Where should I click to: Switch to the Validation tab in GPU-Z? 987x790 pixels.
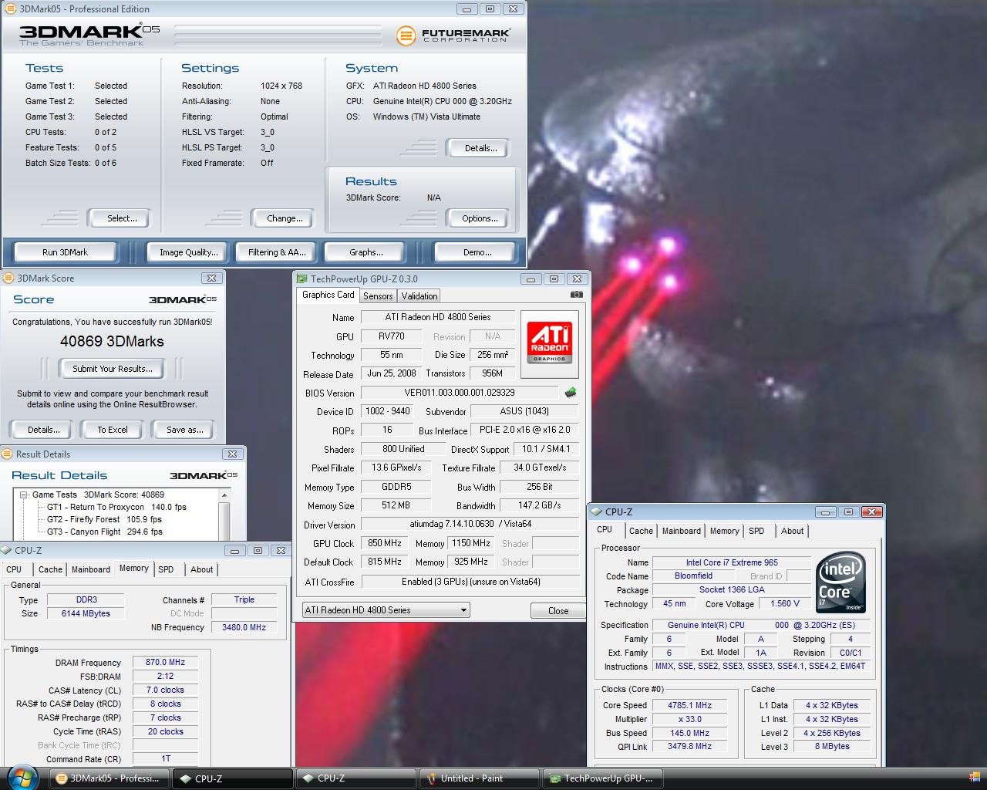click(419, 296)
